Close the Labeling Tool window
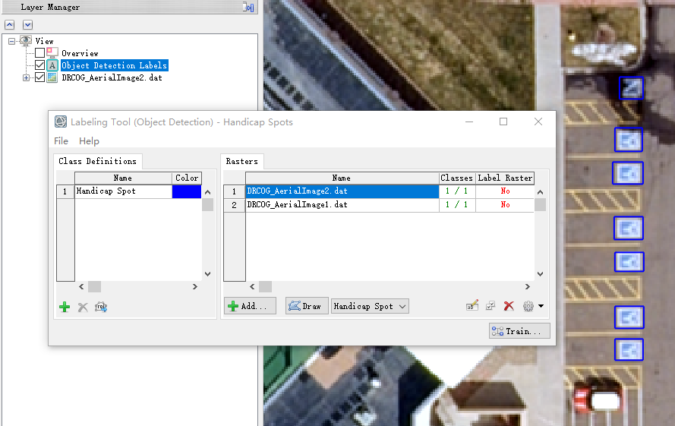 pos(538,122)
